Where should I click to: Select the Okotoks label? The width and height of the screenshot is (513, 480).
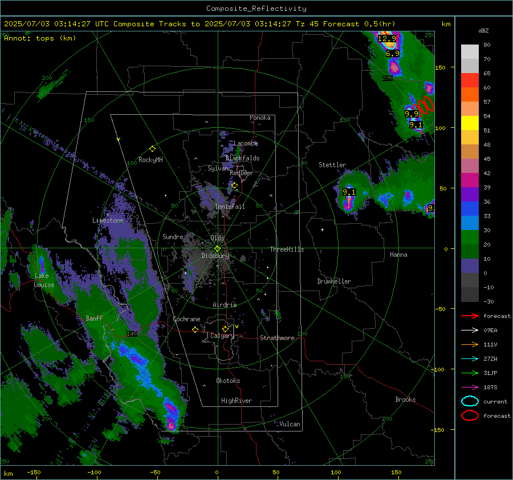click(x=229, y=381)
